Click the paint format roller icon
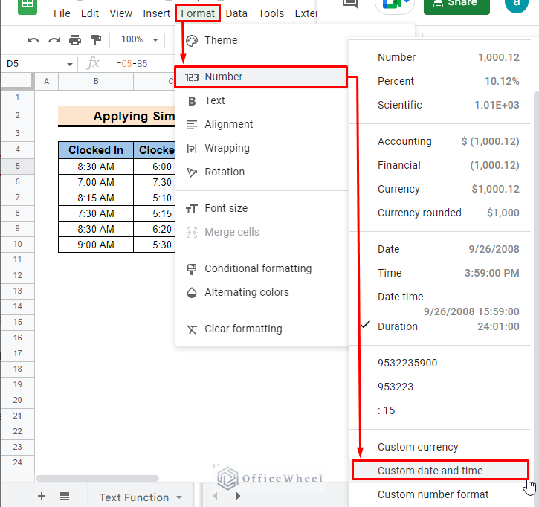The height and width of the screenshot is (507, 539). point(96,40)
